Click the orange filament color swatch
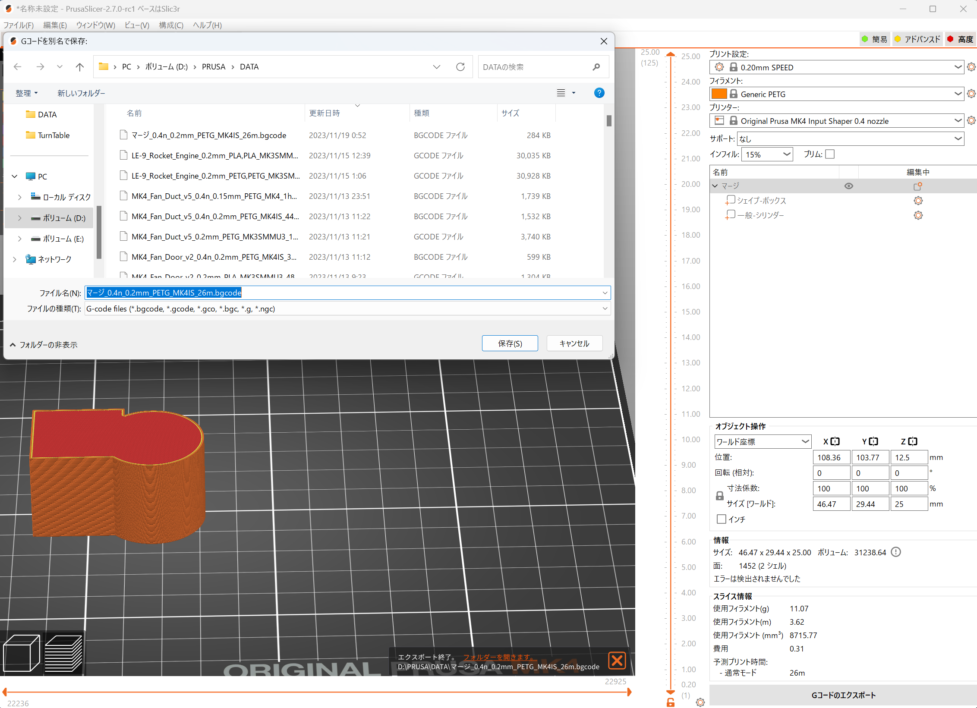Image resolution: width=977 pixels, height=708 pixels. click(719, 94)
